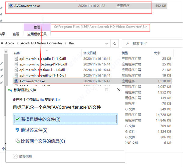Click the refresh button beside address bar
Viewport: 183px width, 168px height.
pos(115,43)
